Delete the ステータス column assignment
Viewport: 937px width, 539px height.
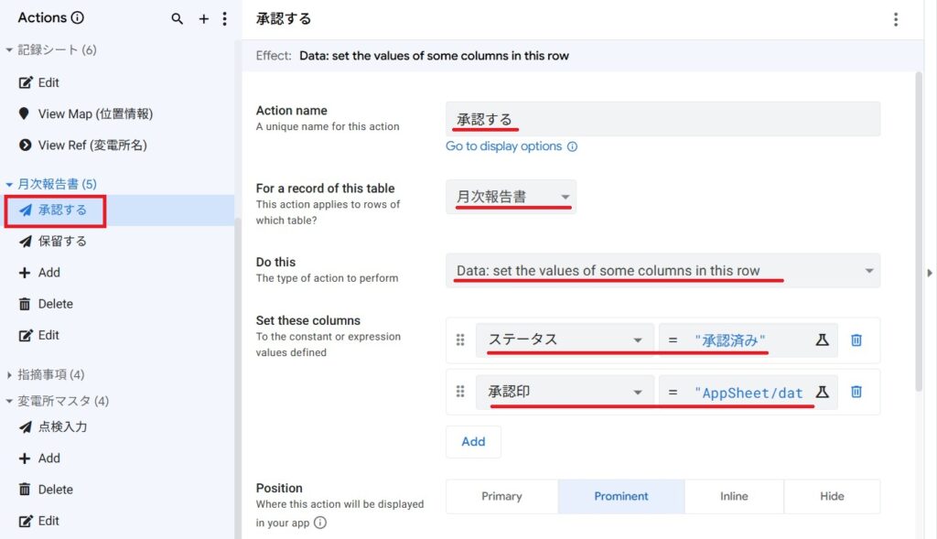(x=856, y=340)
